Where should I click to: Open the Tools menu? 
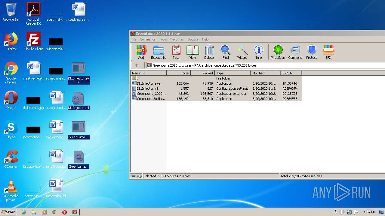point(163,39)
